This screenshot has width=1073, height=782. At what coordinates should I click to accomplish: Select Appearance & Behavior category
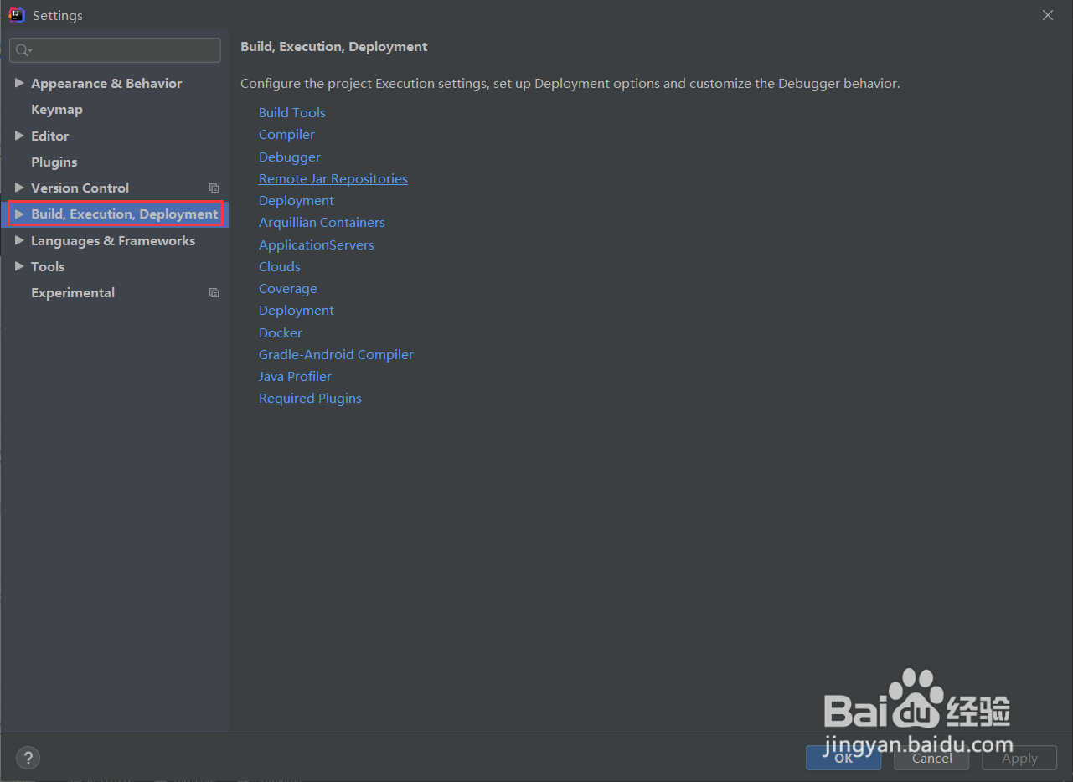[x=106, y=83]
